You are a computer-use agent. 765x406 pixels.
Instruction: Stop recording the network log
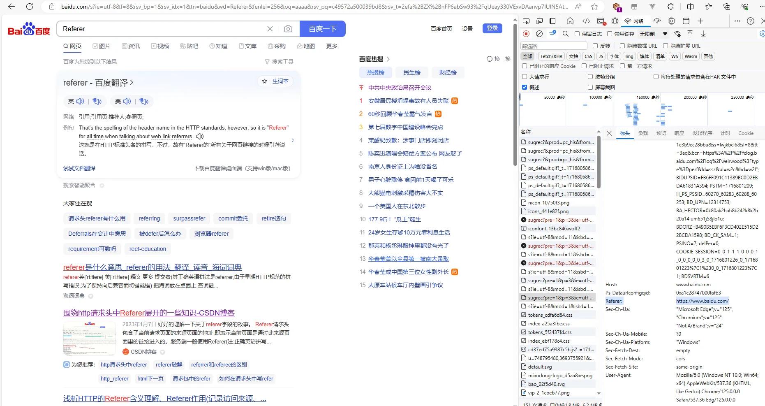click(x=526, y=34)
